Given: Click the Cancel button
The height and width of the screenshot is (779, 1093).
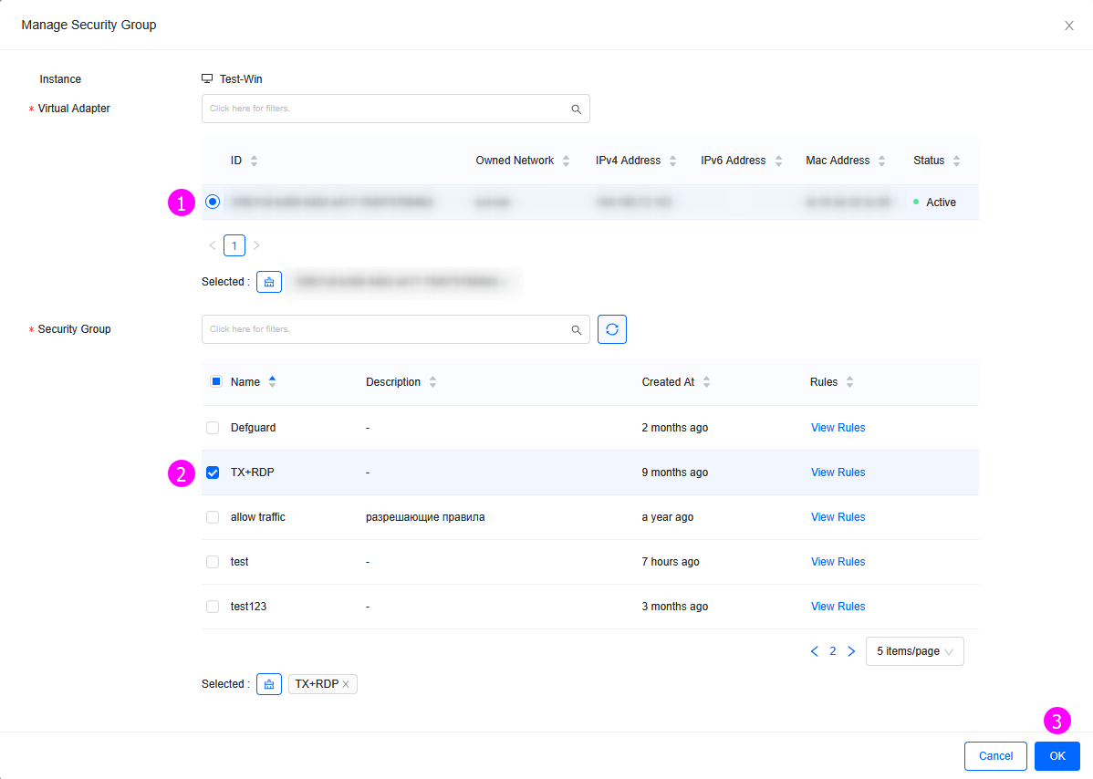Looking at the screenshot, I should (x=995, y=756).
